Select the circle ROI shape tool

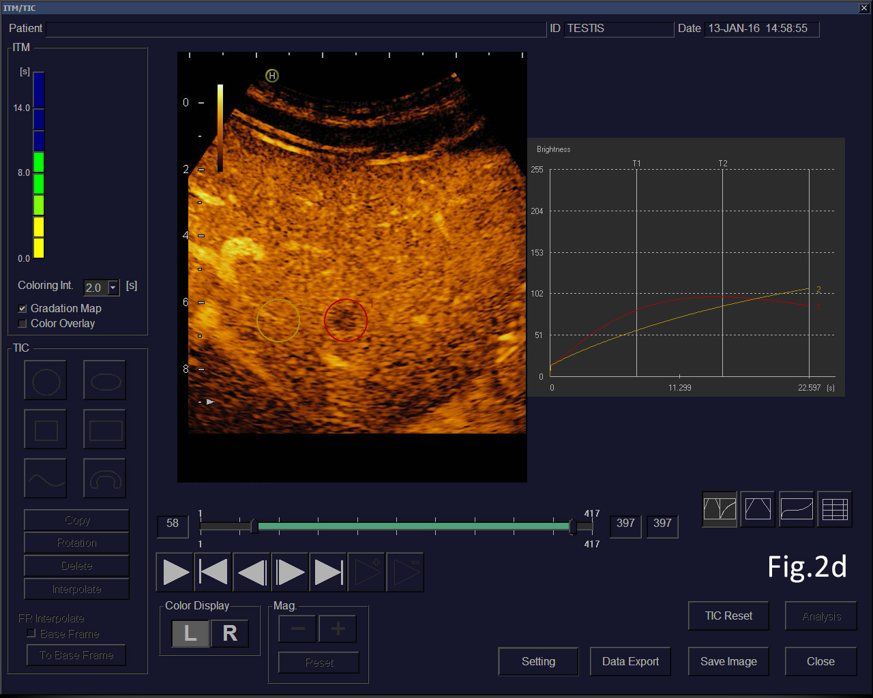[46, 380]
